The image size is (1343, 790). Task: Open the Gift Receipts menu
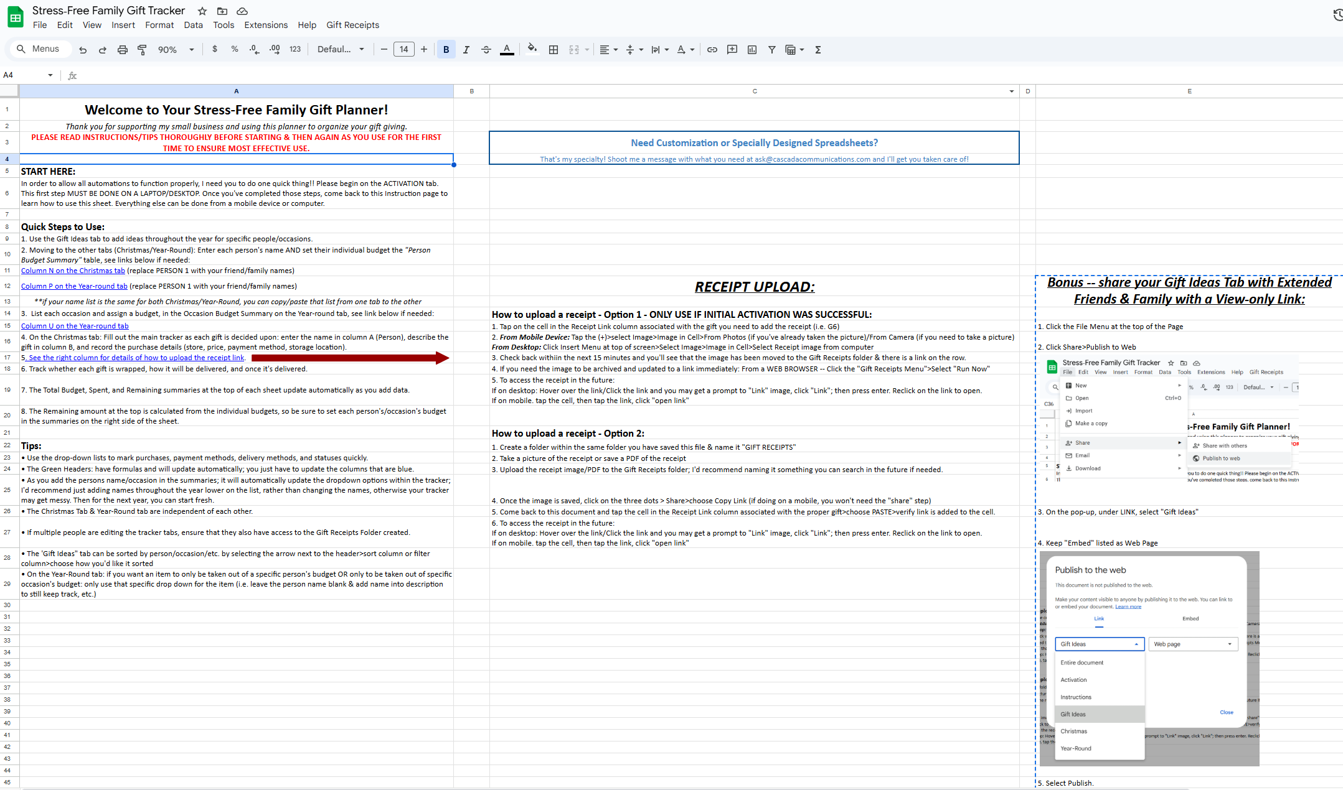click(352, 25)
